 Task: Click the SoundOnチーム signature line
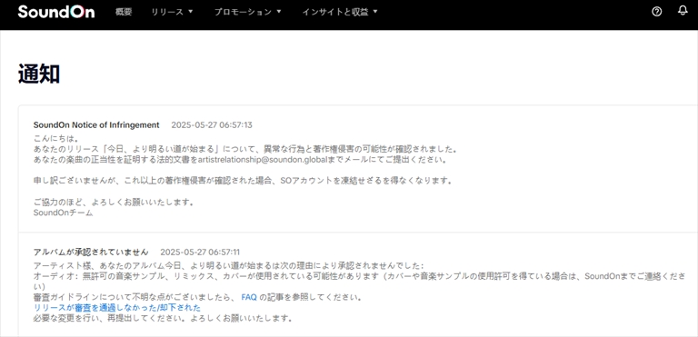click(64, 213)
